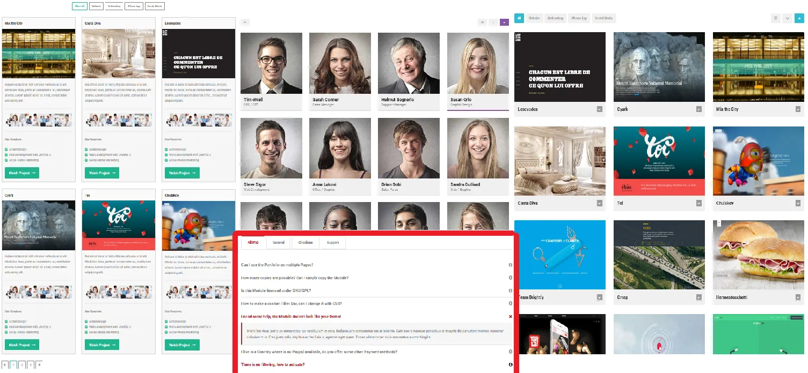Image resolution: width=808 pixels, height=373 pixels.
Task: Open the Support FAQ tab
Action: click(333, 242)
